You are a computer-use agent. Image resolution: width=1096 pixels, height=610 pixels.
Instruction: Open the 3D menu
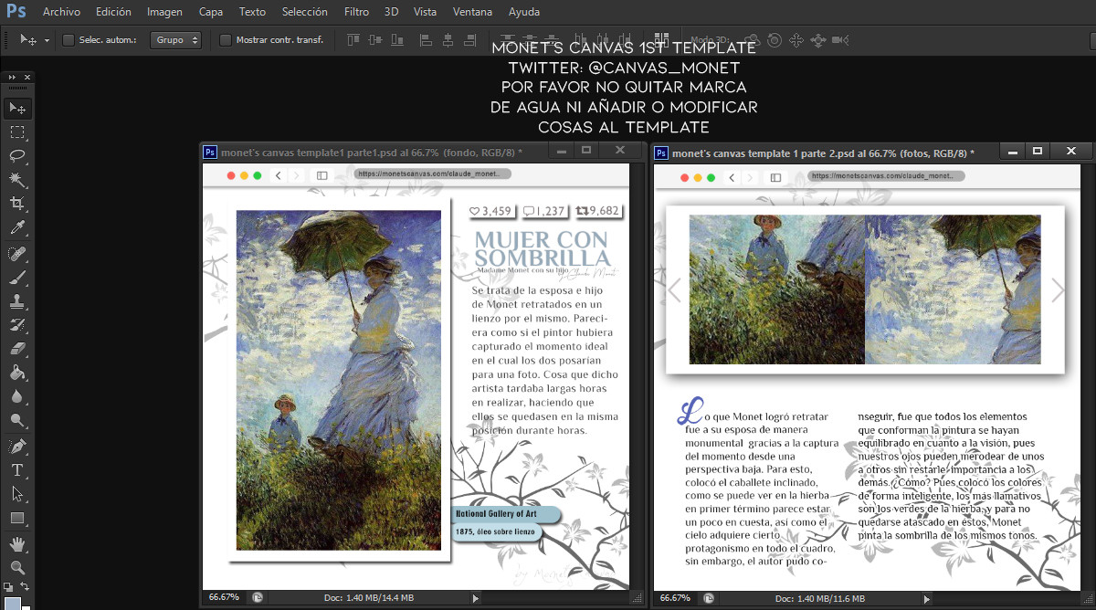(x=391, y=12)
